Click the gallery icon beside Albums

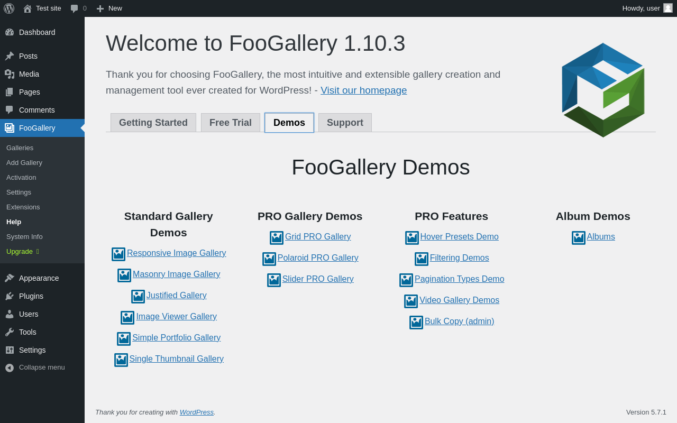pyautogui.click(x=579, y=238)
